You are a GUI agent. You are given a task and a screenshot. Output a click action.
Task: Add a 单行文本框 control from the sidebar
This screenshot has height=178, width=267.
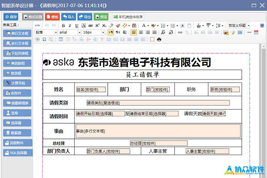(17, 34)
